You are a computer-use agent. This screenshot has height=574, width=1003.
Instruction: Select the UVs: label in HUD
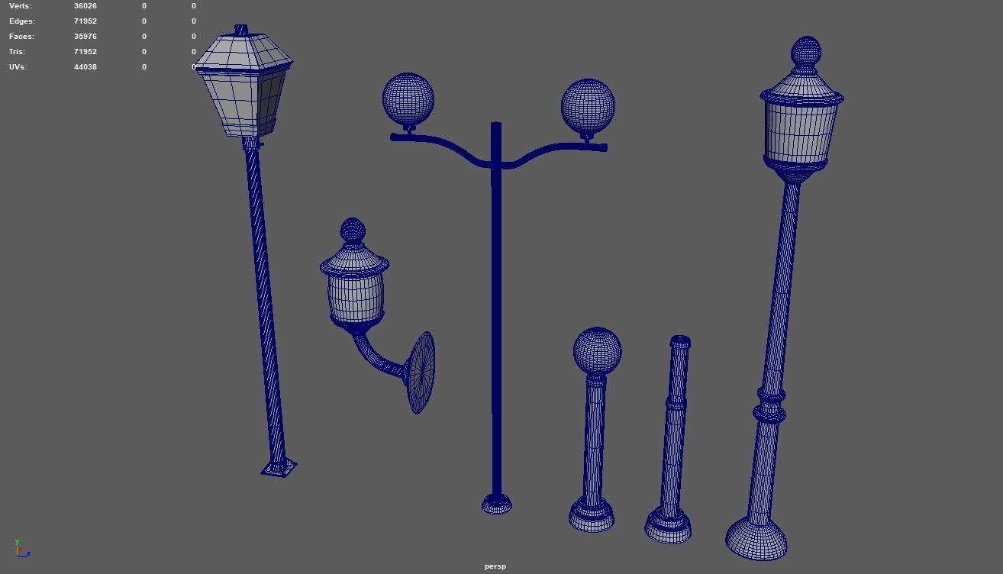18,67
